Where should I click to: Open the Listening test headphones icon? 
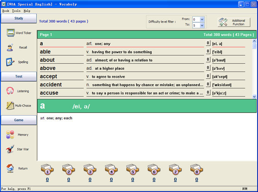10,91
